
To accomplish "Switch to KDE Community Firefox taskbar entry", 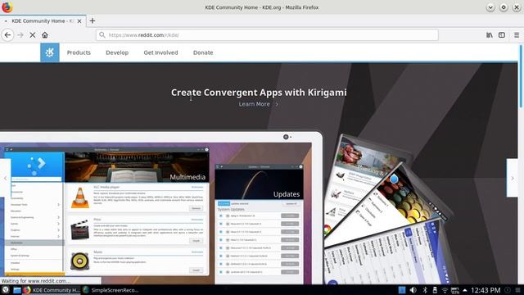I will click(x=52, y=290).
